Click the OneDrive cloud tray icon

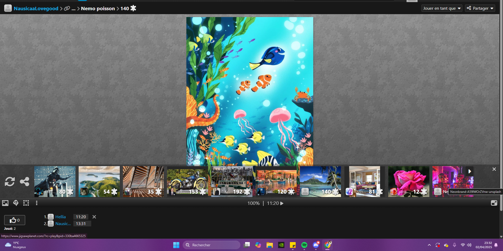tap(446, 245)
